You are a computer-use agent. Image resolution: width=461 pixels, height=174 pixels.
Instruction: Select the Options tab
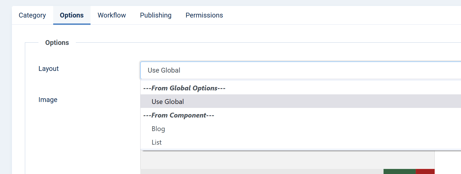coord(72,15)
